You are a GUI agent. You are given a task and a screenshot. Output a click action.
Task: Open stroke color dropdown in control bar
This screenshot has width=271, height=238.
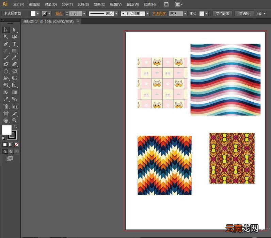49,14
